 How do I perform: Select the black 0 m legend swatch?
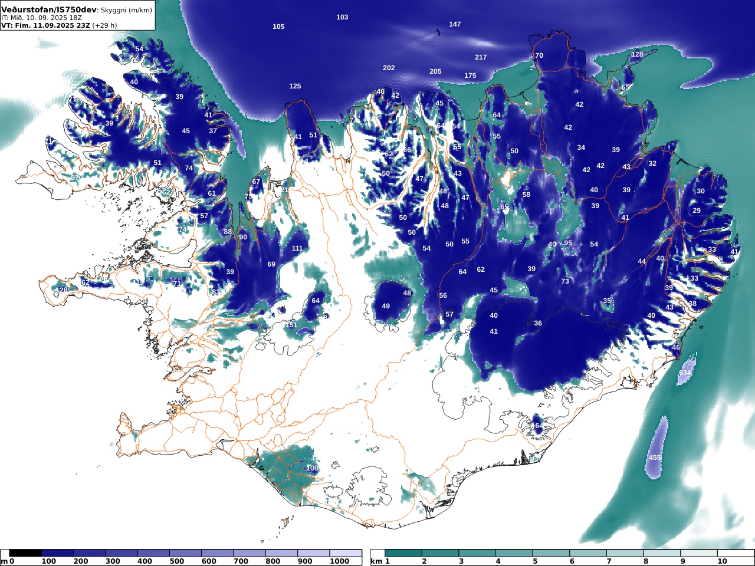pos(25,553)
